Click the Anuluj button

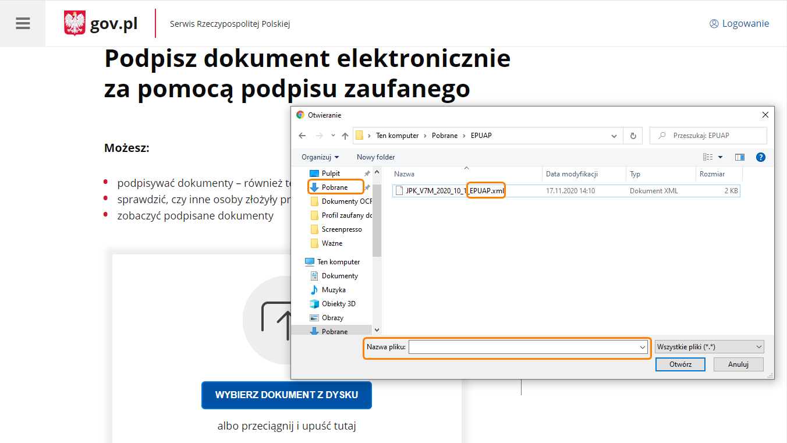pyautogui.click(x=738, y=364)
